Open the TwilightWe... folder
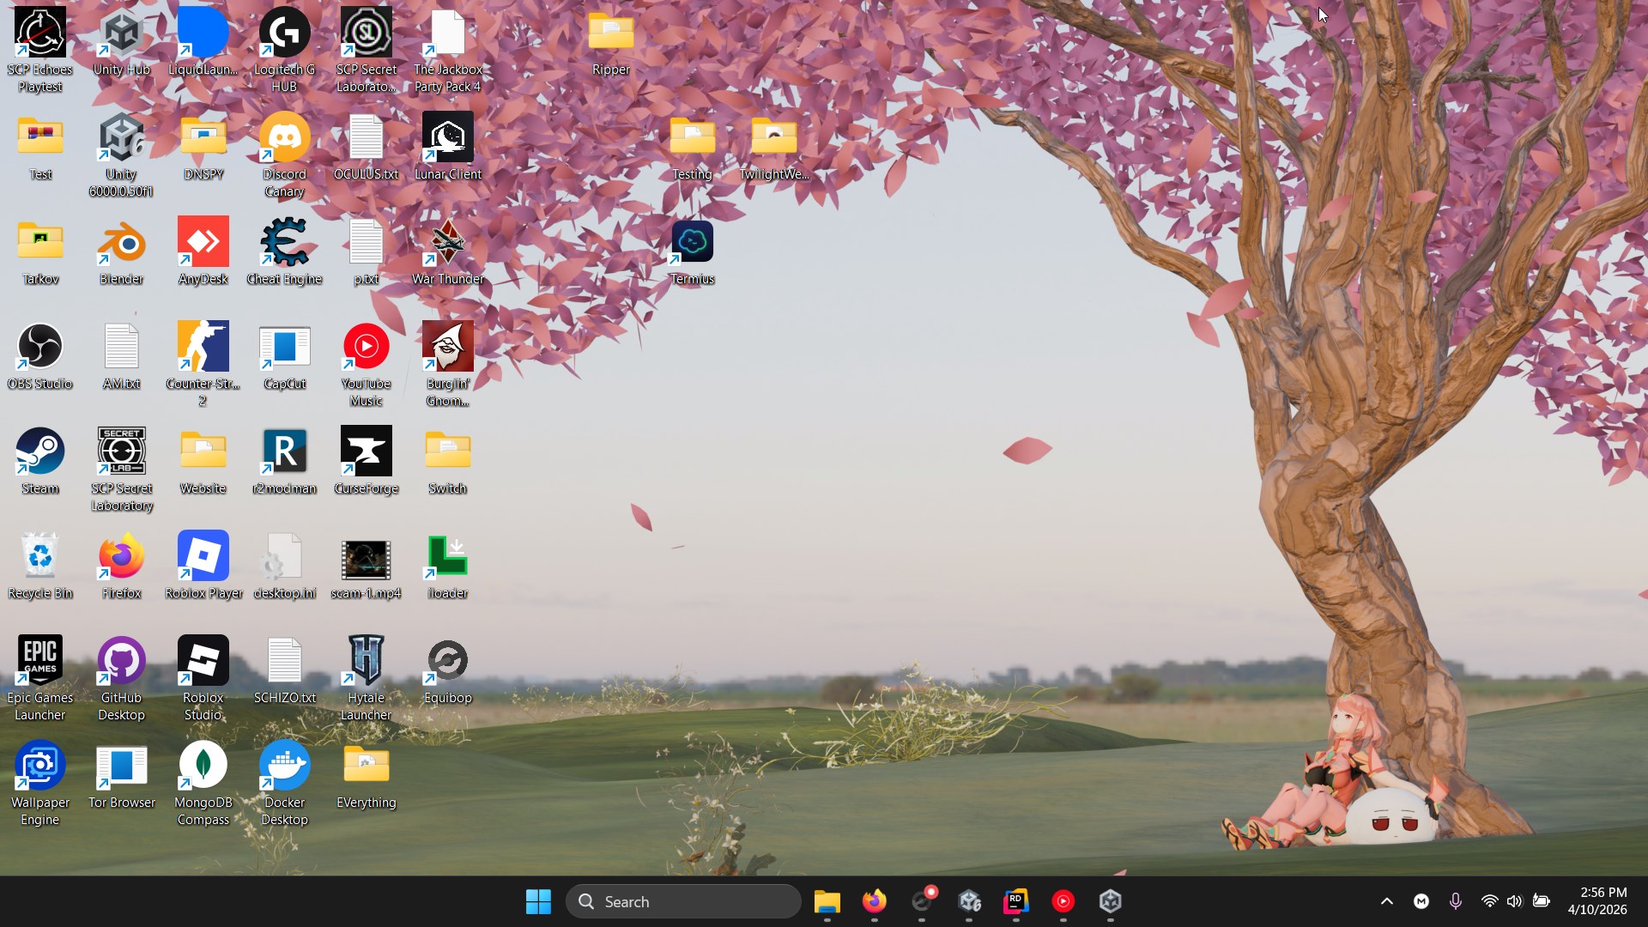Image resolution: width=1648 pixels, height=927 pixels. [x=773, y=148]
